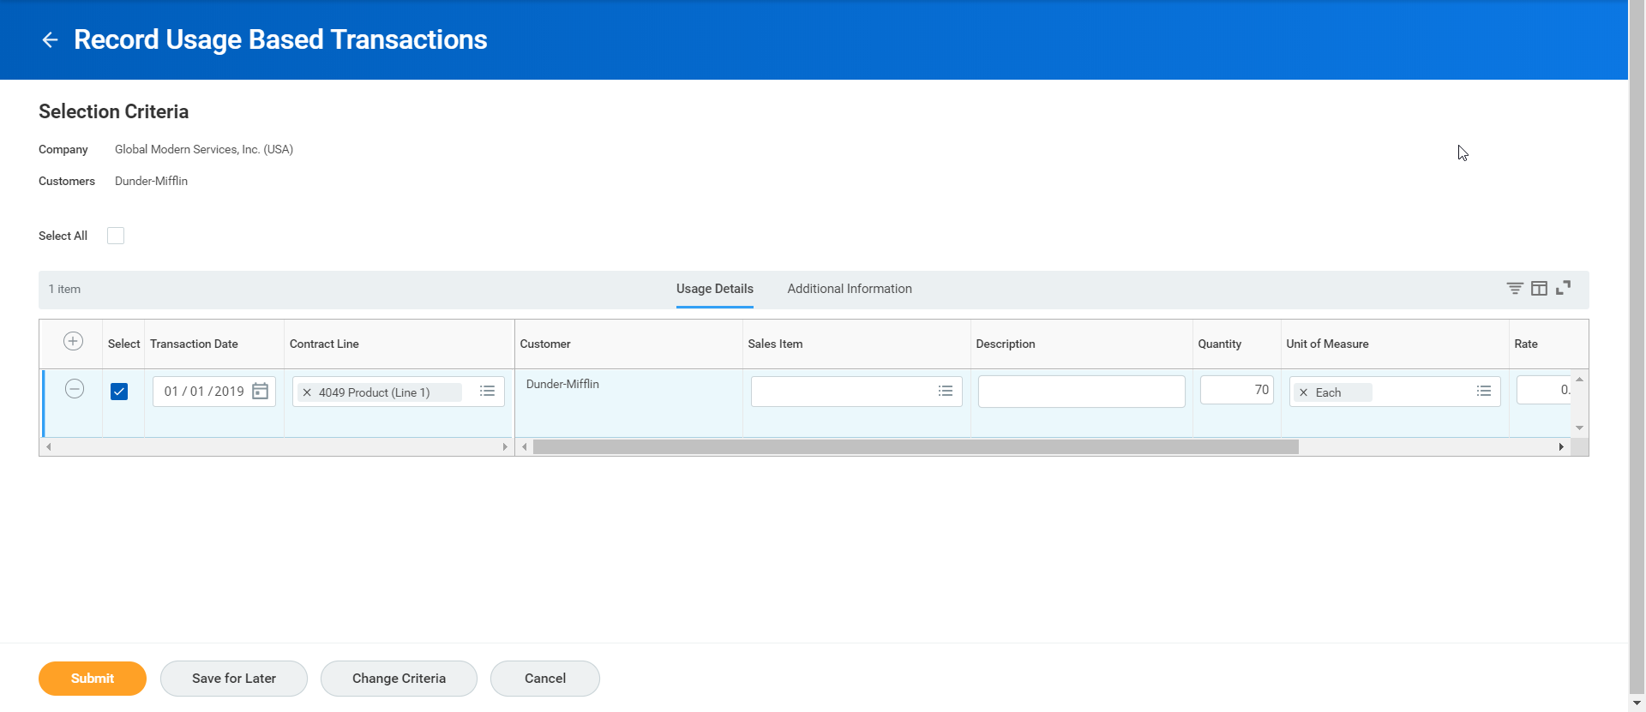The height and width of the screenshot is (712, 1646).
Task: Uncheck the row Select checkbox
Action: (x=119, y=392)
